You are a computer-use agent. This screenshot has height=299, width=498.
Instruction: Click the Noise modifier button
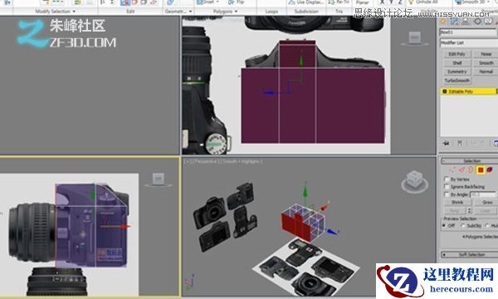(486, 54)
